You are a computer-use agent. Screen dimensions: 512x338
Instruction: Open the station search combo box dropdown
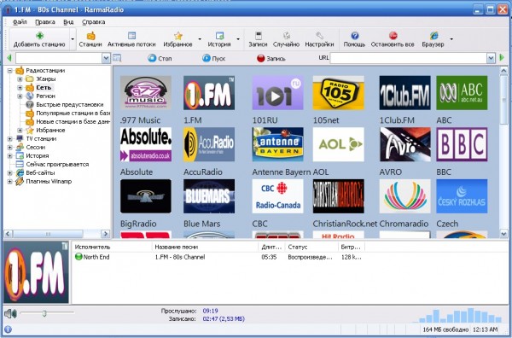pyautogui.click(x=106, y=58)
